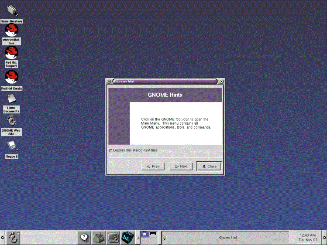Screen dimensions: 327x245
Task: Switch to second desktop in pager
Action: (x=153, y=235)
